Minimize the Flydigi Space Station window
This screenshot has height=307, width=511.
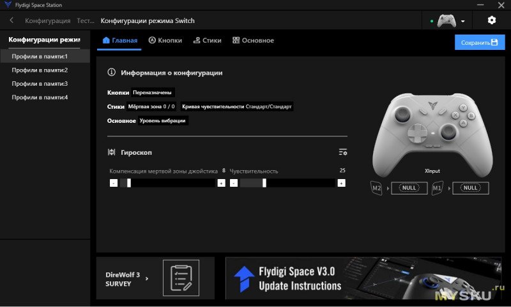(x=480, y=5)
